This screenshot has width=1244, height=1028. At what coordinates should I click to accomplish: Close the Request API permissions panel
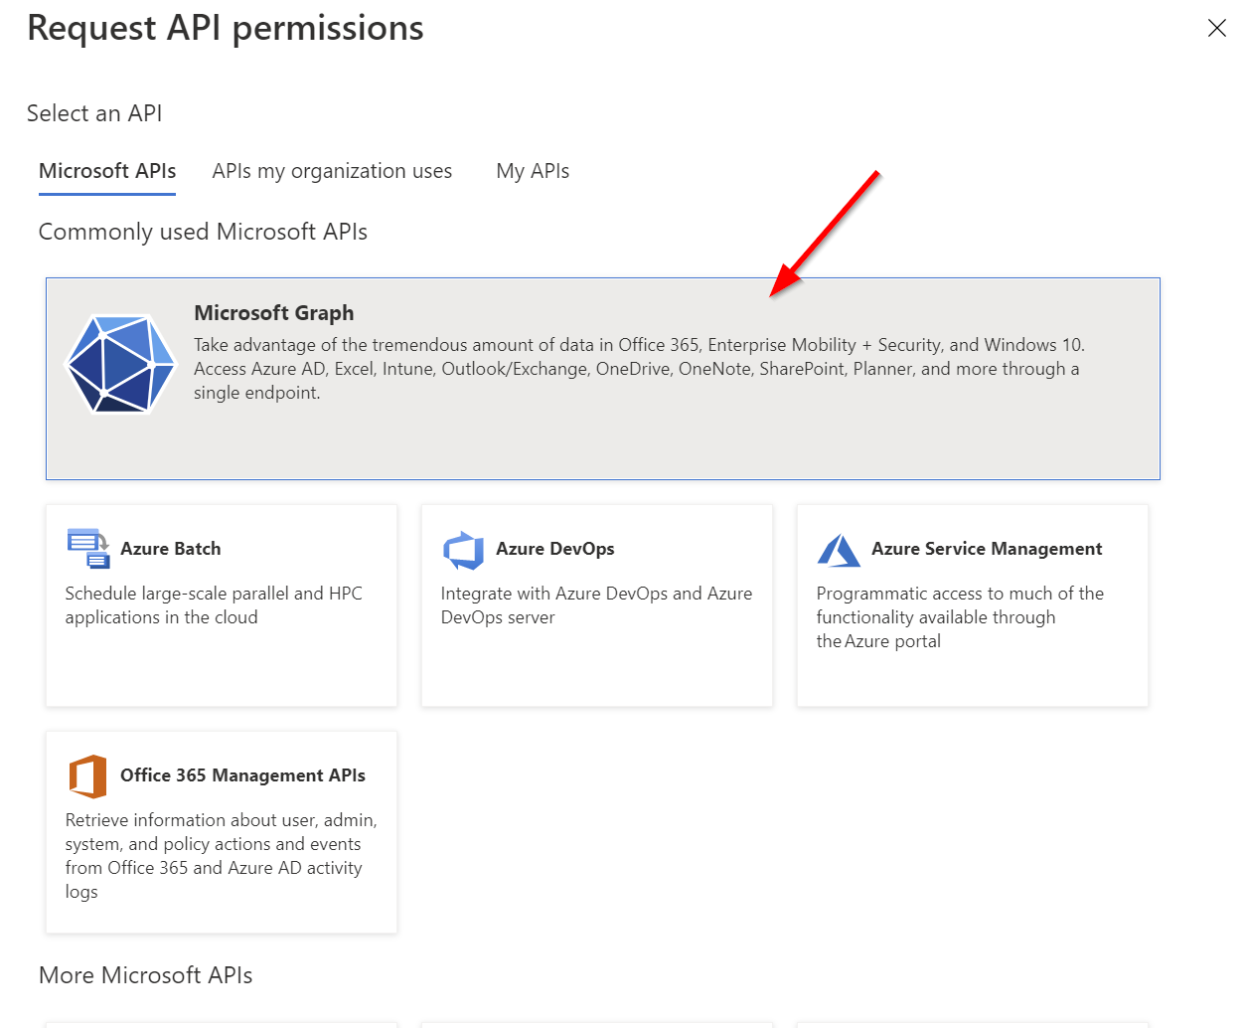click(x=1217, y=28)
